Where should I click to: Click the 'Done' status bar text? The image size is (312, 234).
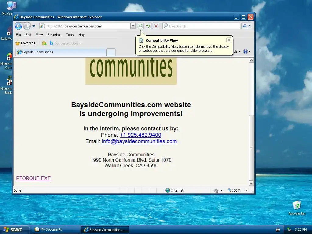pos(17,190)
